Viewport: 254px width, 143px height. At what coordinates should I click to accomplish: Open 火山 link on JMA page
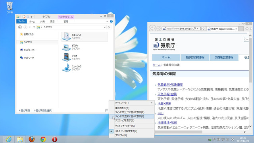coord(160,113)
